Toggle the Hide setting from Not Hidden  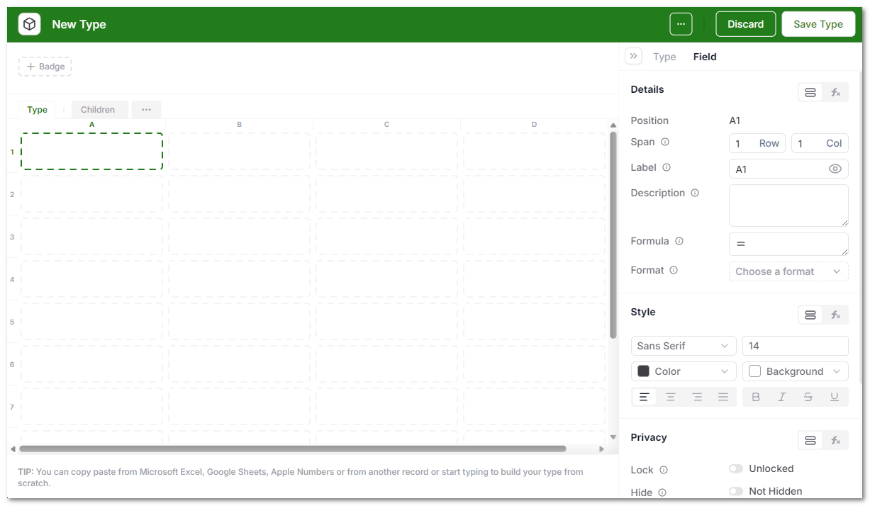736,491
